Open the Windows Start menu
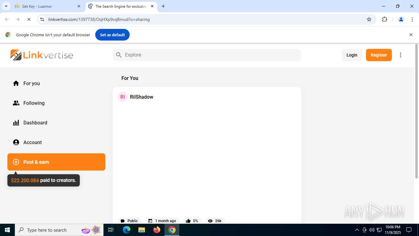Screen dimensions: 419x236 coord(7,230)
